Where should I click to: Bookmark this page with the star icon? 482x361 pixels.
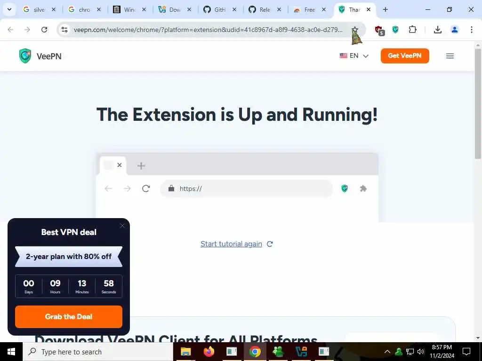355,30
